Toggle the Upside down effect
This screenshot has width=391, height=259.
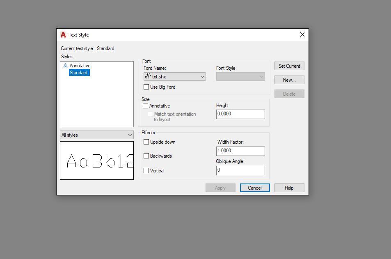pos(146,142)
